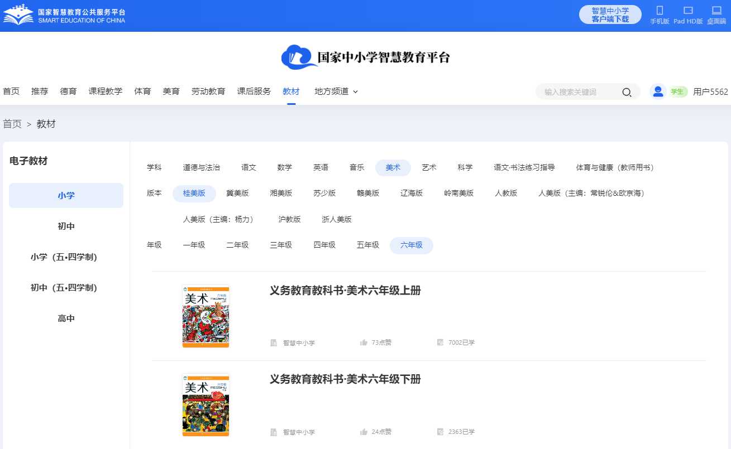731x449 pixels.
Task: Open the 美育 nav tab
Action: coord(171,91)
